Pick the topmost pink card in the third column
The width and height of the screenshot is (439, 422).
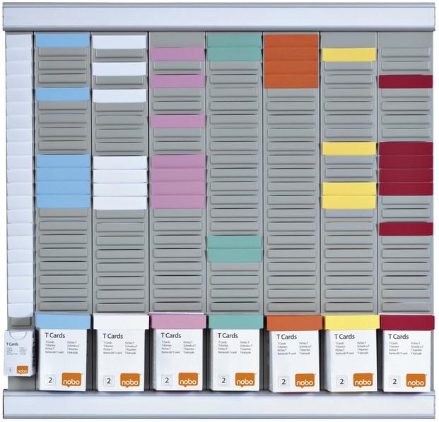pos(177,54)
